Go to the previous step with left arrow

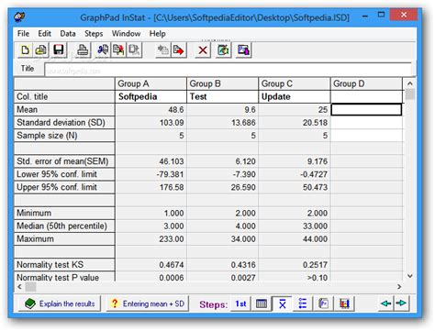(x=386, y=303)
